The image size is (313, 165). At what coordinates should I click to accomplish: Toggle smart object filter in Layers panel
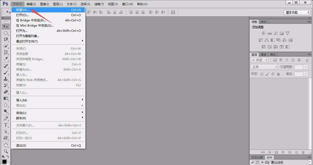(x=299, y=60)
